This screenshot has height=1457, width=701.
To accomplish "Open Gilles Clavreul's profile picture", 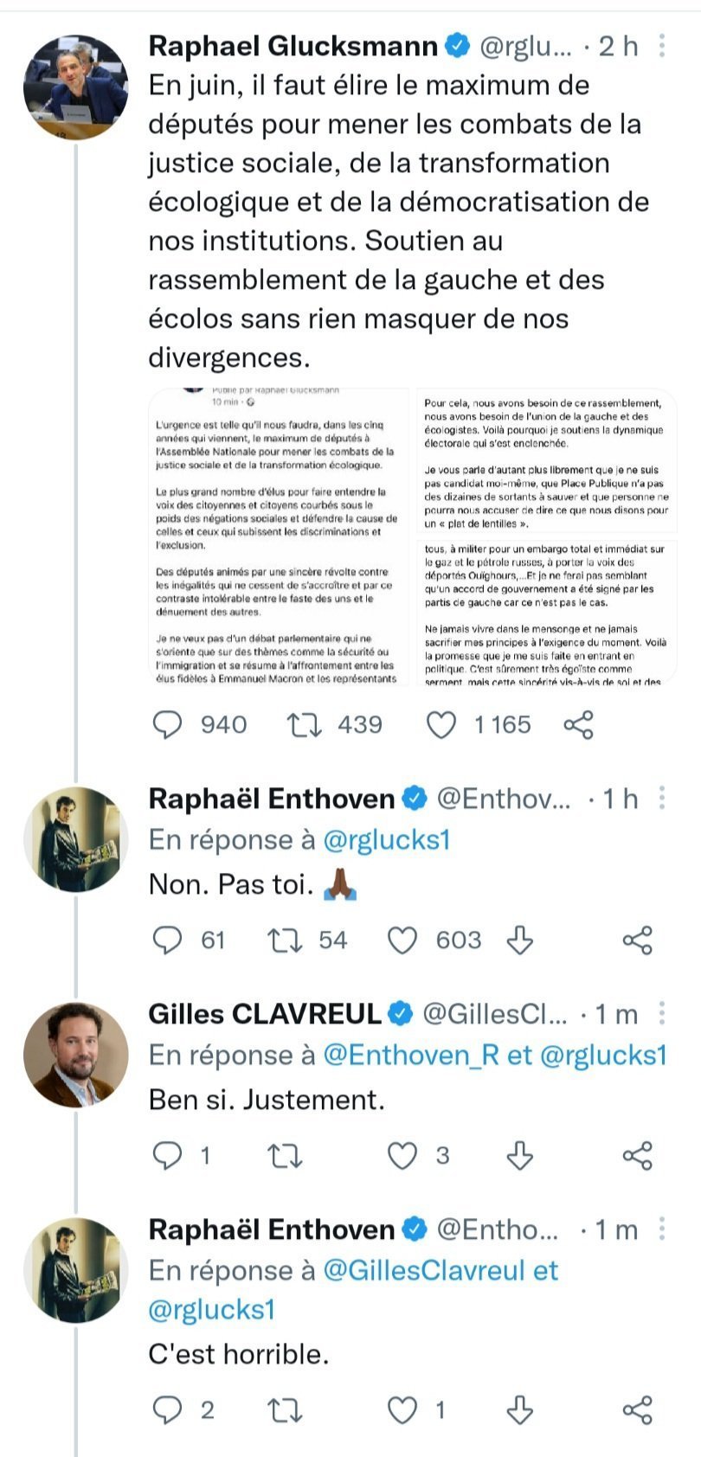I will point(75,1055).
